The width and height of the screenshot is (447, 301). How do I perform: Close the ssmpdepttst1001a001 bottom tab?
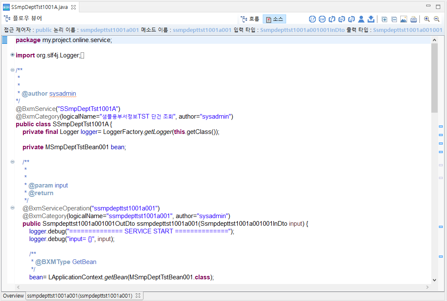coord(138,295)
